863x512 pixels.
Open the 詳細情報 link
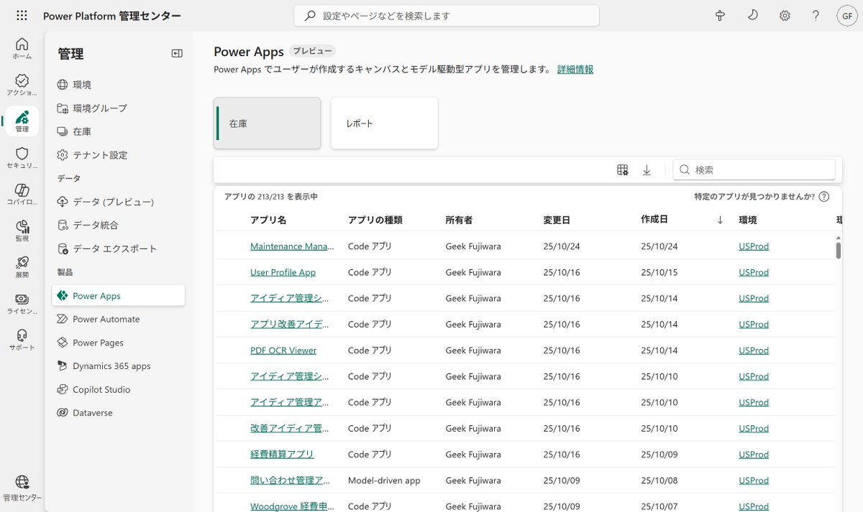pos(575,70)
